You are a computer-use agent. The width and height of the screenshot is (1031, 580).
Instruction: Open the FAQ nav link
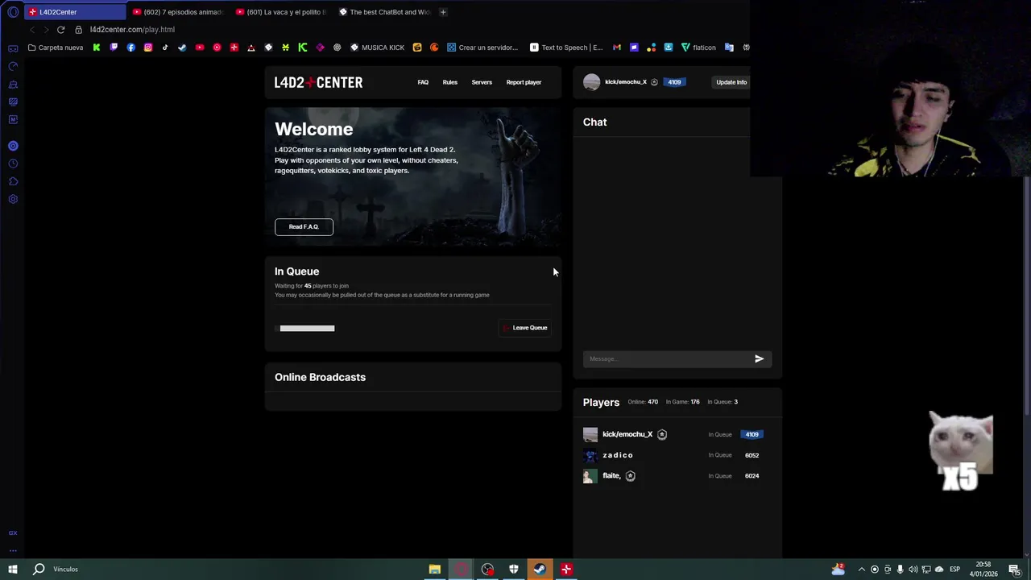(423, 82)
